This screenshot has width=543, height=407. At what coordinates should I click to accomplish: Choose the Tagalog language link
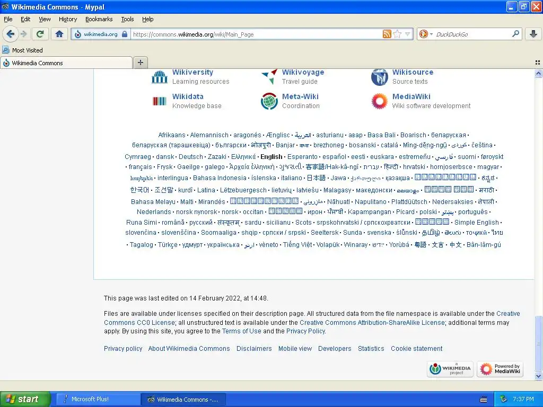pyautogui.click(x=141, y=245)
